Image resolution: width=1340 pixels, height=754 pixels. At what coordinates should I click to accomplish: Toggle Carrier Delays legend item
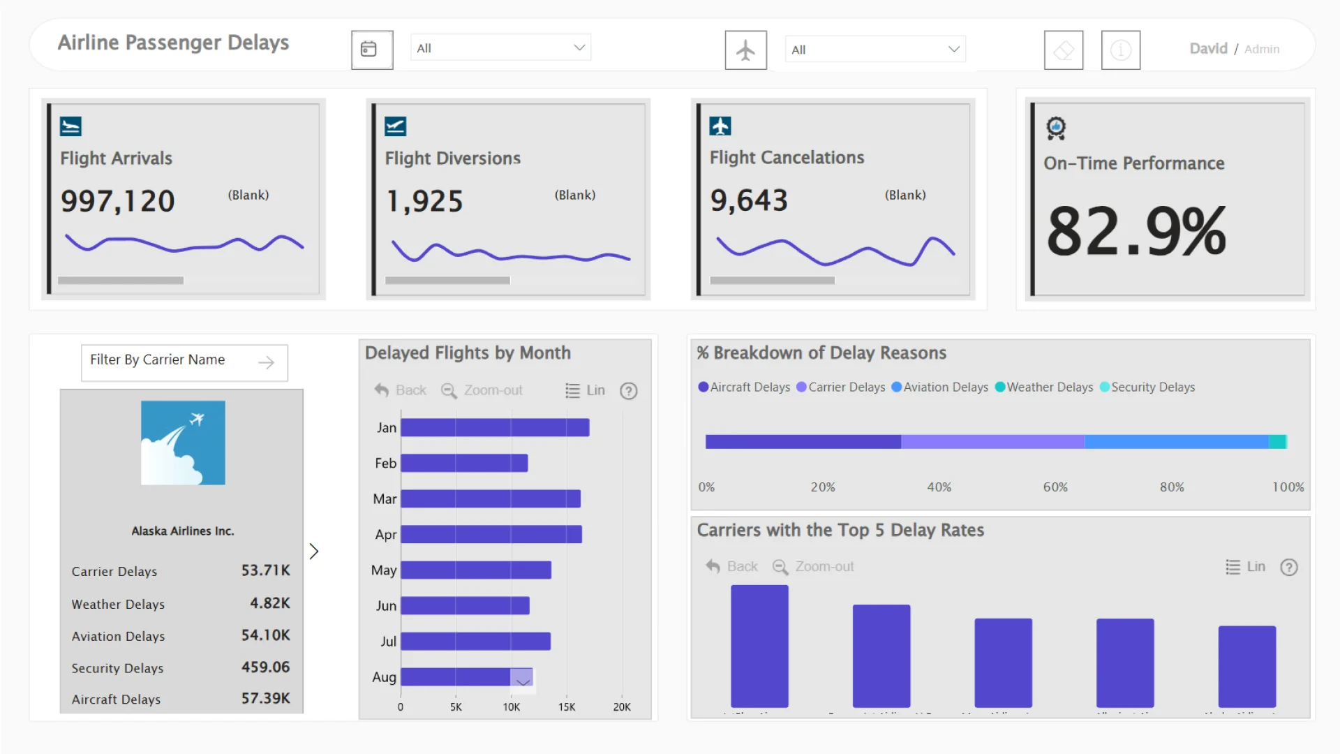841,387
